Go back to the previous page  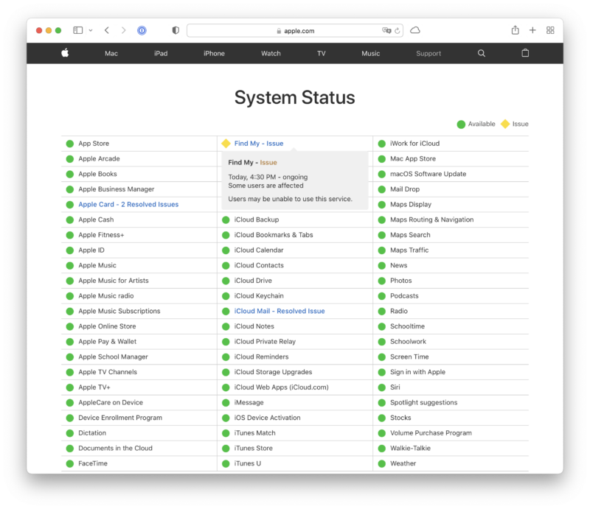107,30
